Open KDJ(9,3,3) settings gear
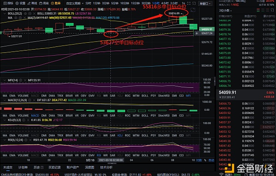 [24, 120]
